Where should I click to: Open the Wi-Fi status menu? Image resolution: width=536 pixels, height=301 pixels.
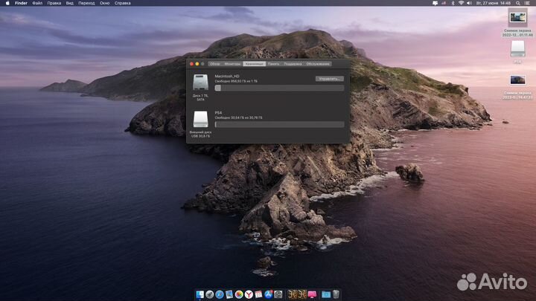(461, 3)
